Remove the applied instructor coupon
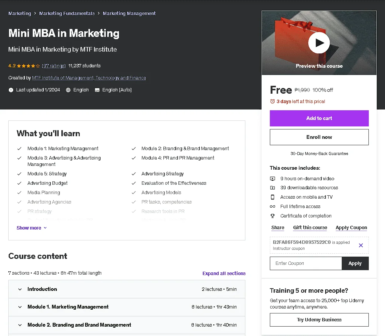The image size is (385, 336). click(361, 245)
